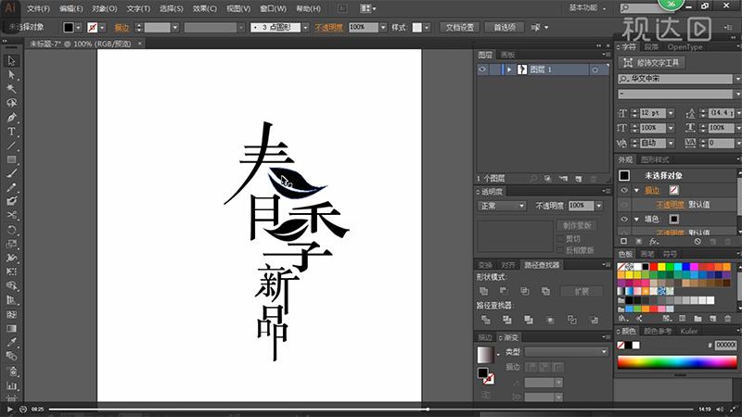Open the blending mode 正常 dropdown

[x=502, y=206]
